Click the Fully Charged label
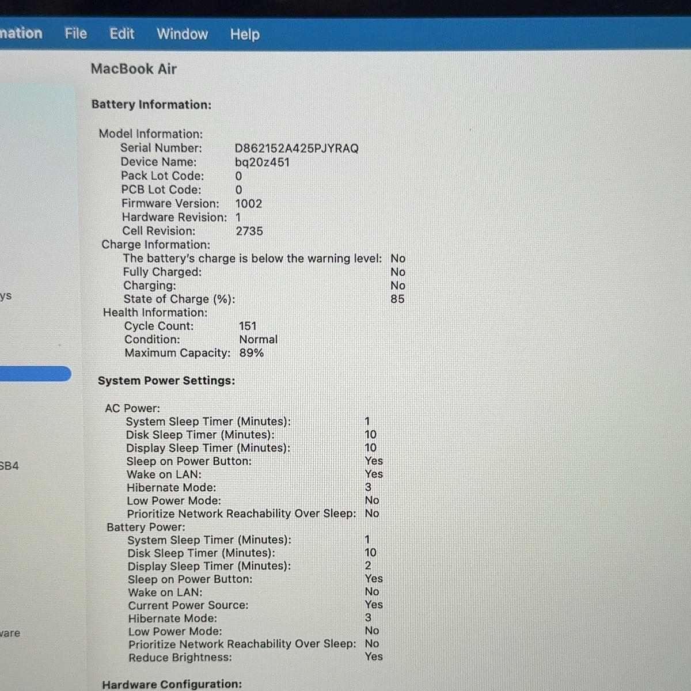The image size is (691, 691). [162, 272]
